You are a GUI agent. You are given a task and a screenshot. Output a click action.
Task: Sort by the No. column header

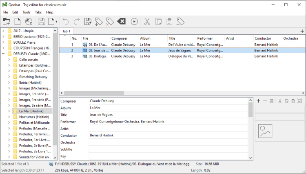click(76, 38)
